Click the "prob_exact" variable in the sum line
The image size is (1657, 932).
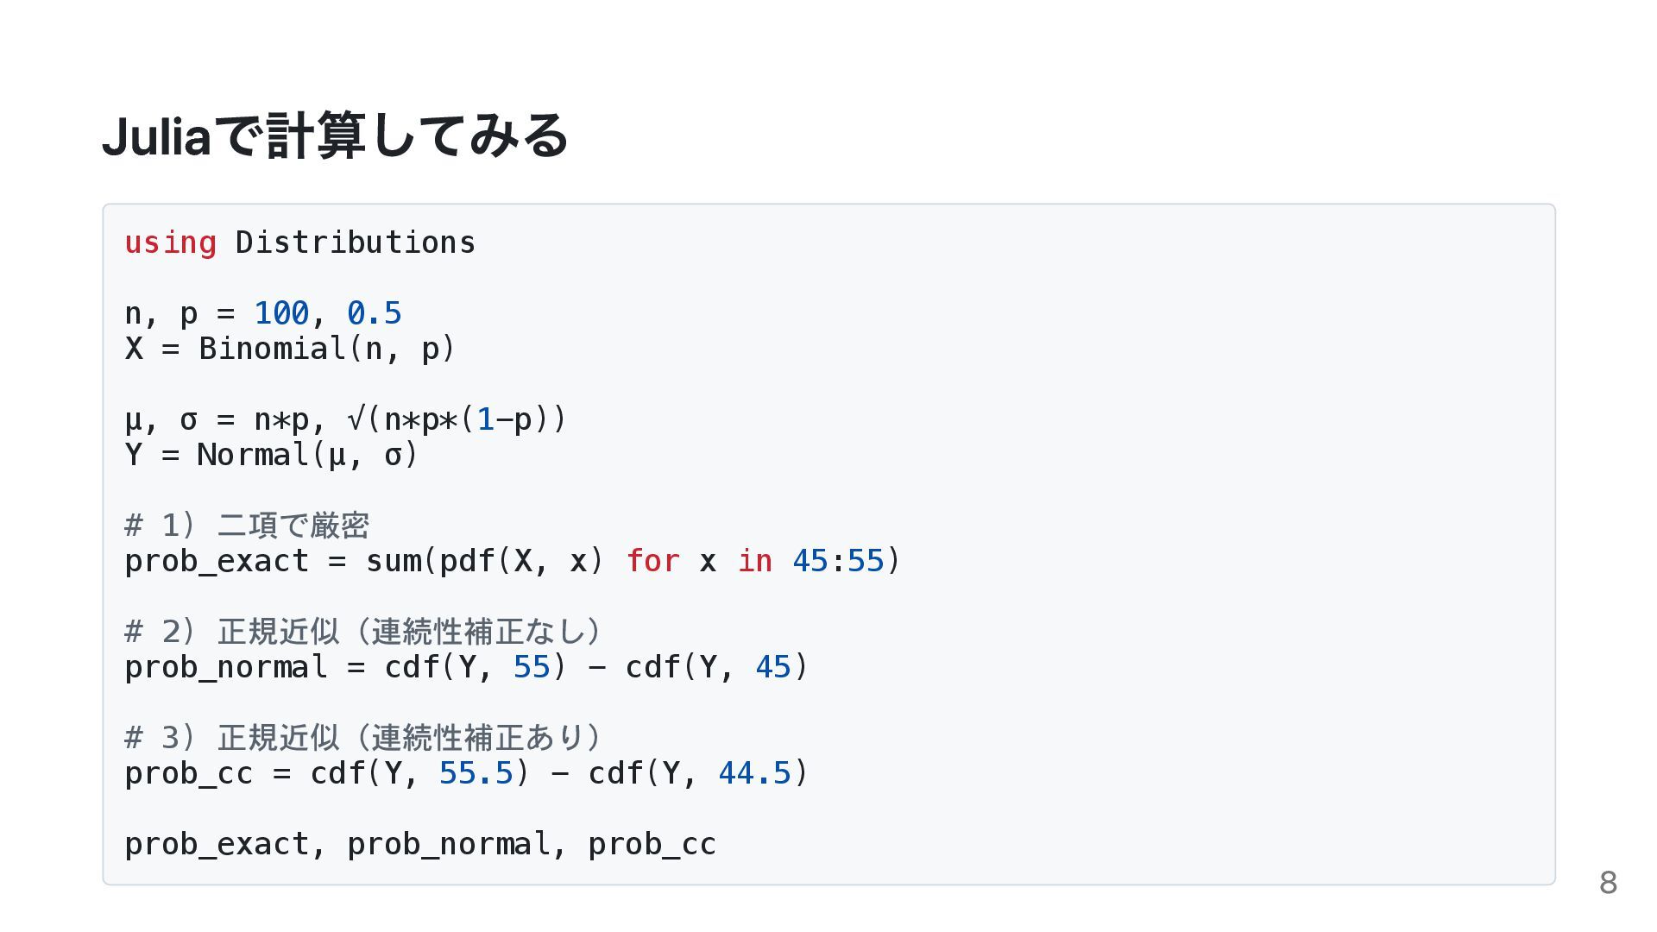pos(217,561)
